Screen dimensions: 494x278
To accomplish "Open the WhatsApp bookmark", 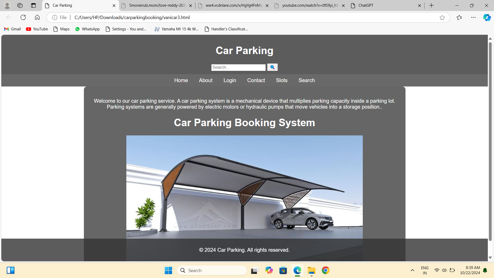I will [x=87, y=29].
